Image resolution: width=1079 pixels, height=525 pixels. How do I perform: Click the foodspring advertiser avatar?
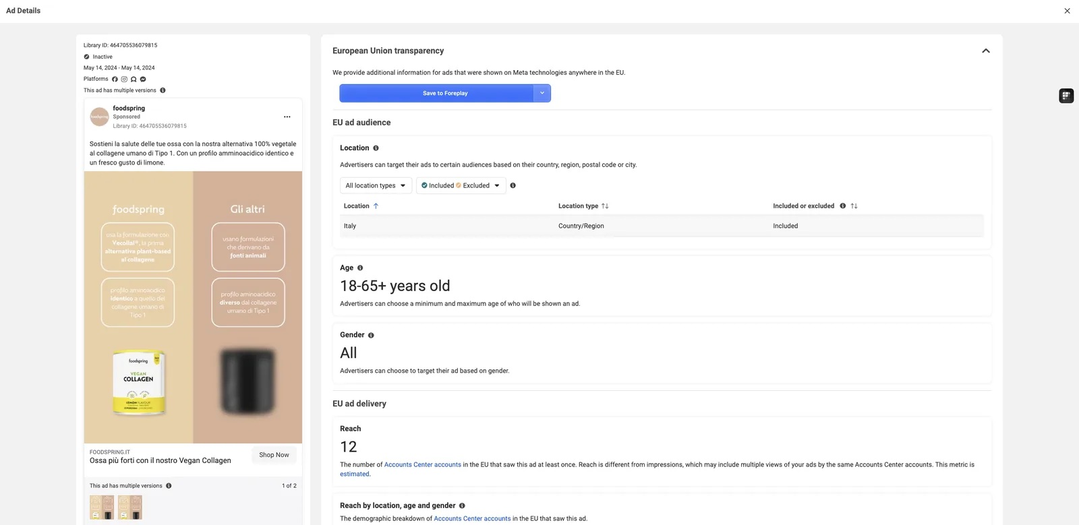[100, 117]
